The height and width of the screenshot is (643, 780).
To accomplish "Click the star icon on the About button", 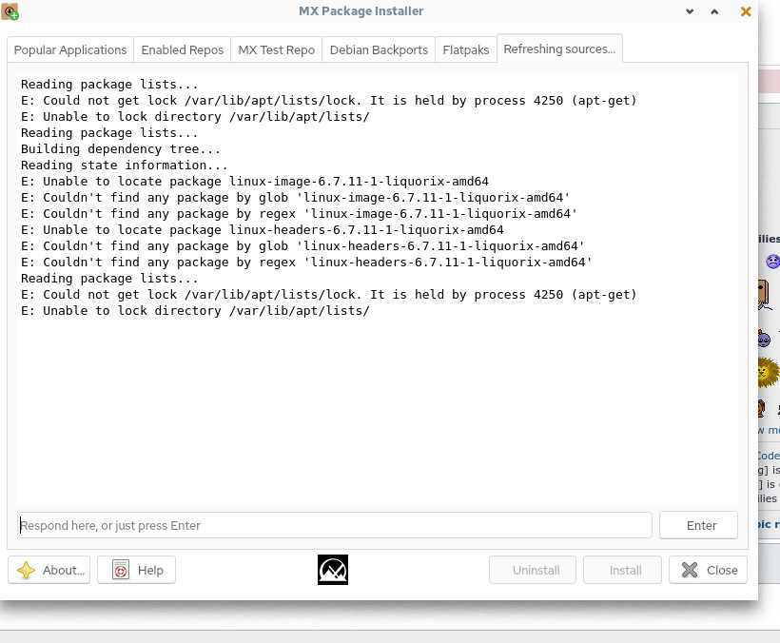I will (x=26, y=570).
